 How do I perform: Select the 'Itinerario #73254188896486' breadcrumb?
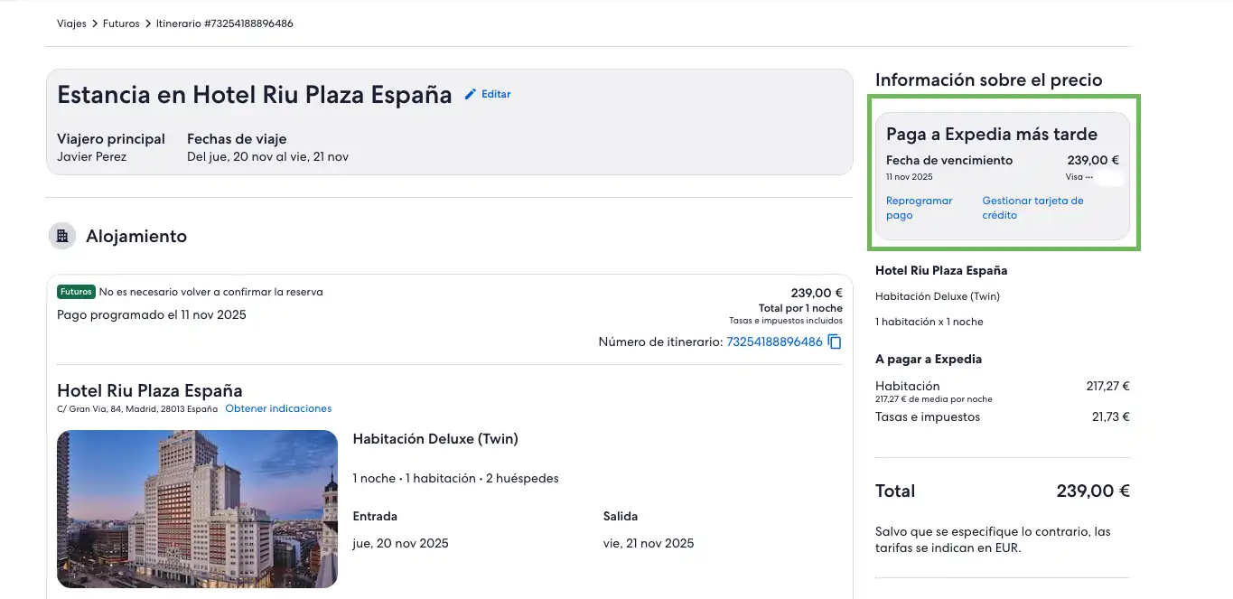[223, 23]
